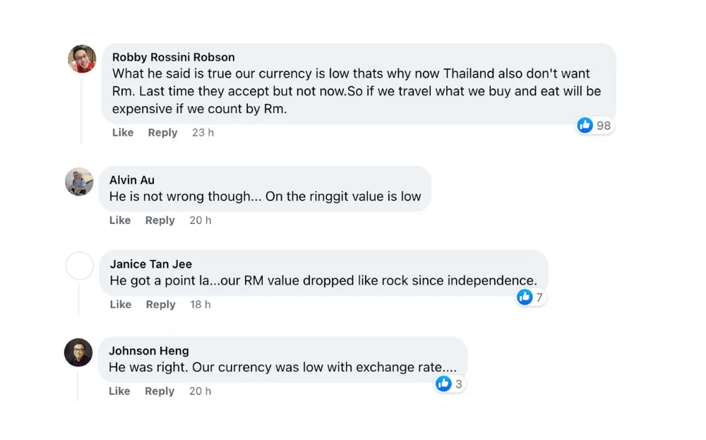This screenshot has height=440, width=706.
Task: Like Robby Rossini Robson's comment
Action: click(123, 133)
